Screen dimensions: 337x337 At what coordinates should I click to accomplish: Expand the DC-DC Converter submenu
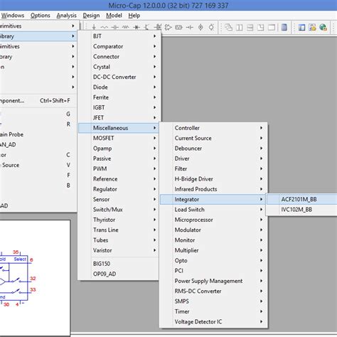(x=119, y=77)
